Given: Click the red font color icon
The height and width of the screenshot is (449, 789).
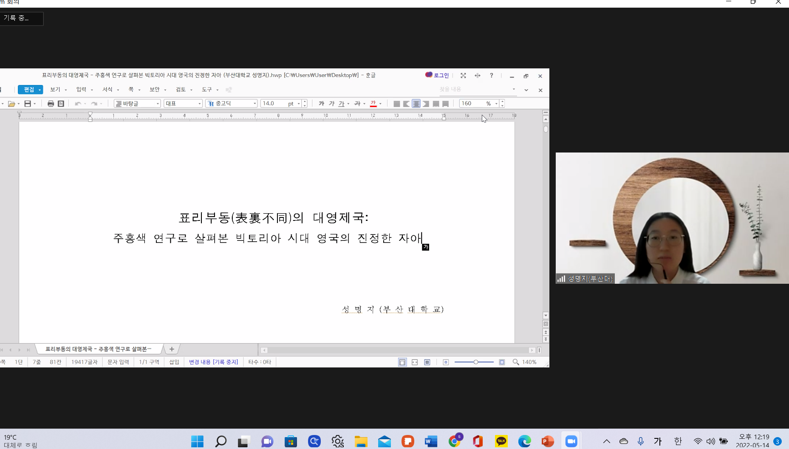Looking at the screenshot, I should [373, 104].
